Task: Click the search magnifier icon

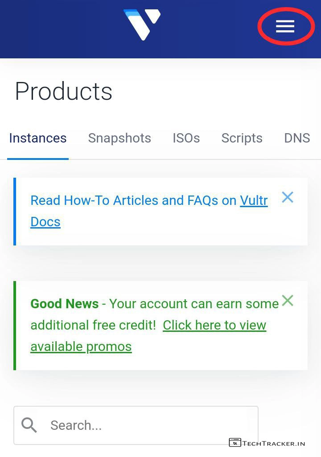Action: [29, 425]
